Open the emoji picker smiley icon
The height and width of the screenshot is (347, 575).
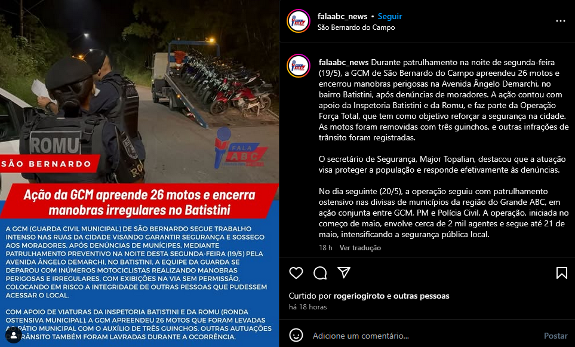296,335
